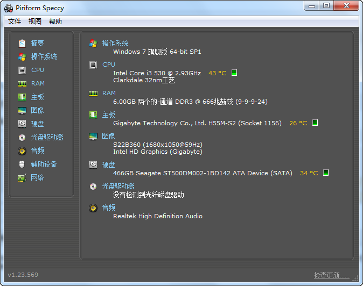This screenshot has width=363, height=286.
Task: Click RAM module icon in summary panel
Action: click(93, 94)
